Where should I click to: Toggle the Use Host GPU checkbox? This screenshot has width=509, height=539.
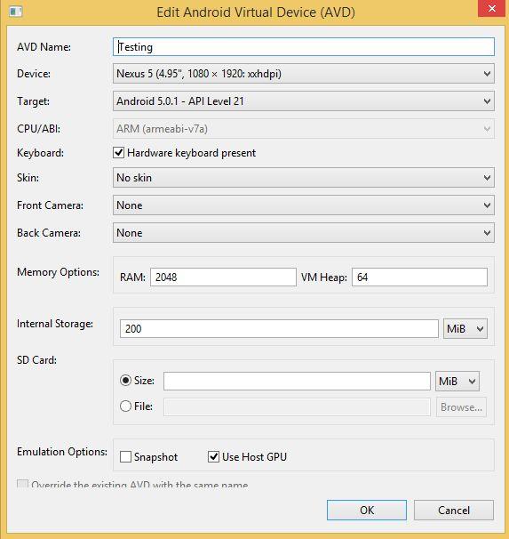pos(213,457)
